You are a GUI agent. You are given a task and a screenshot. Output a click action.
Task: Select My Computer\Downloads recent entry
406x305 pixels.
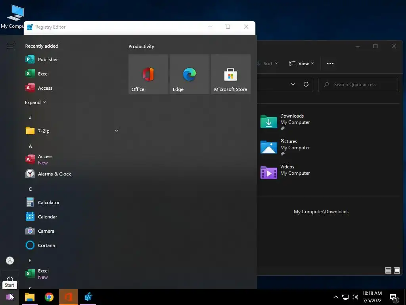[x=321, y=212]
